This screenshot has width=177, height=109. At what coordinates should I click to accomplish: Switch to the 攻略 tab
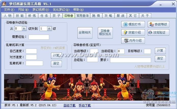click(x=108, y=15)
